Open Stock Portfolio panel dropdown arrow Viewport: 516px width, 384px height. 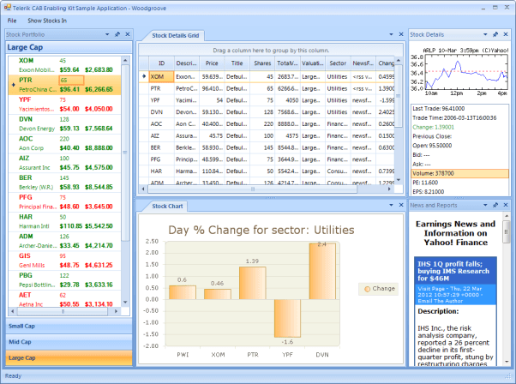click(x=107, y=34)
